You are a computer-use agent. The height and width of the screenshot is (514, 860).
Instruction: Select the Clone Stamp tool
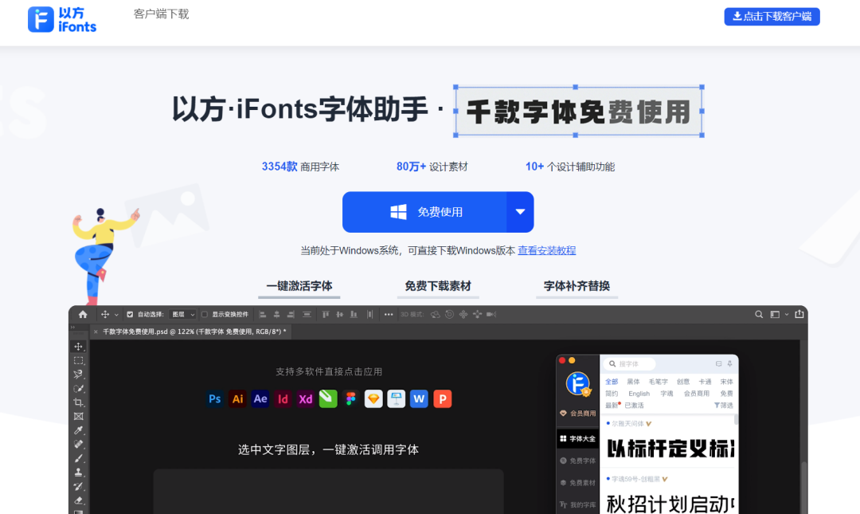pos(78,473)
